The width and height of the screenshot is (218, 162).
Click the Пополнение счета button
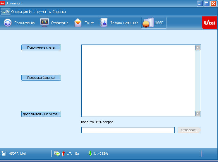coord(41,47)
